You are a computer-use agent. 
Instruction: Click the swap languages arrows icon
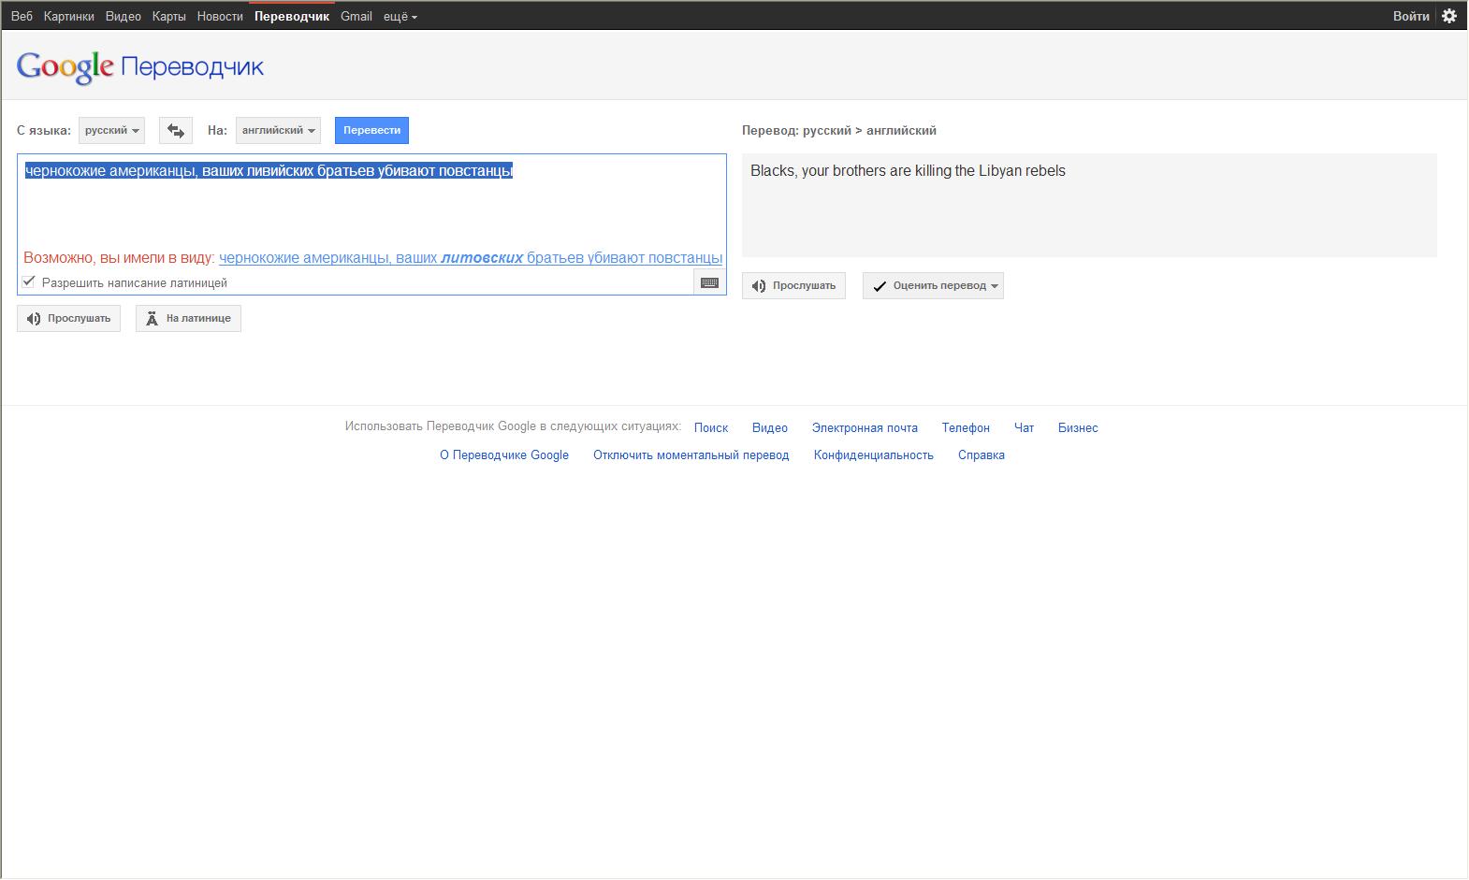point(176,131)
